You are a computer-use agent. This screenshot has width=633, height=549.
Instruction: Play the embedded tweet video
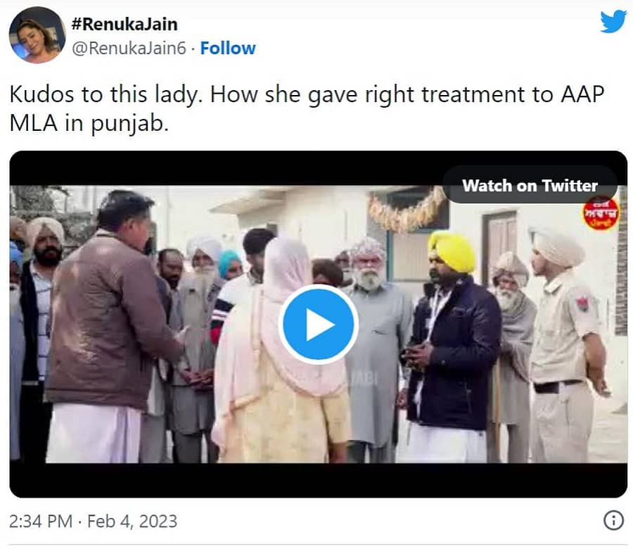click(x=318, y=324)
